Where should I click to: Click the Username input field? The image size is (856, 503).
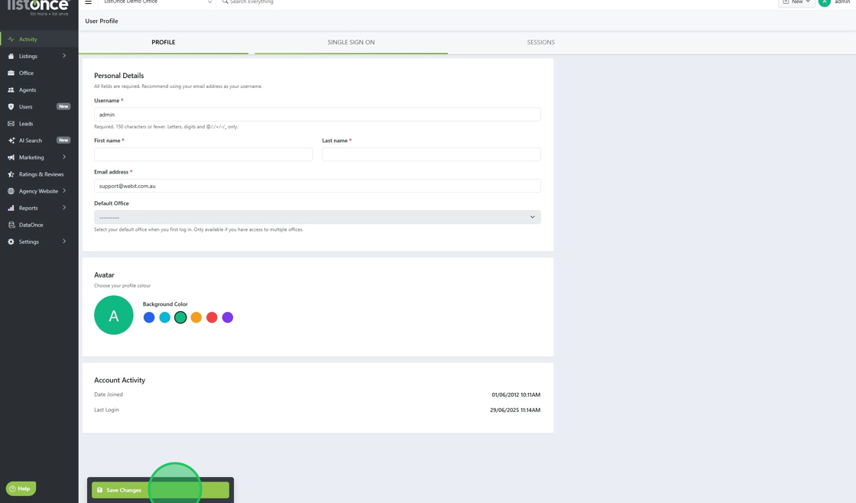[x=317, y=115]
